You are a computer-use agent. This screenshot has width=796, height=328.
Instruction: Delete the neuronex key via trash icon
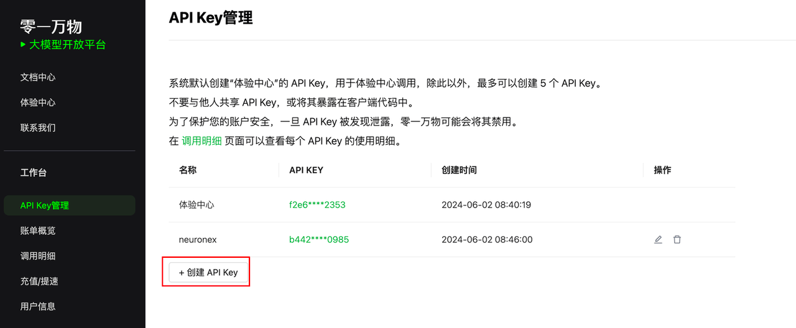677,239
